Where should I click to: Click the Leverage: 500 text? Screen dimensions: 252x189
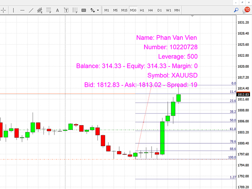click(178, 57)
